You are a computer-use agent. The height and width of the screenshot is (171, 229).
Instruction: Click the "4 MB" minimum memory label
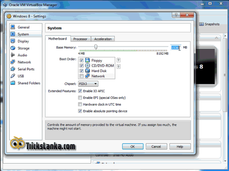(81, 54)
